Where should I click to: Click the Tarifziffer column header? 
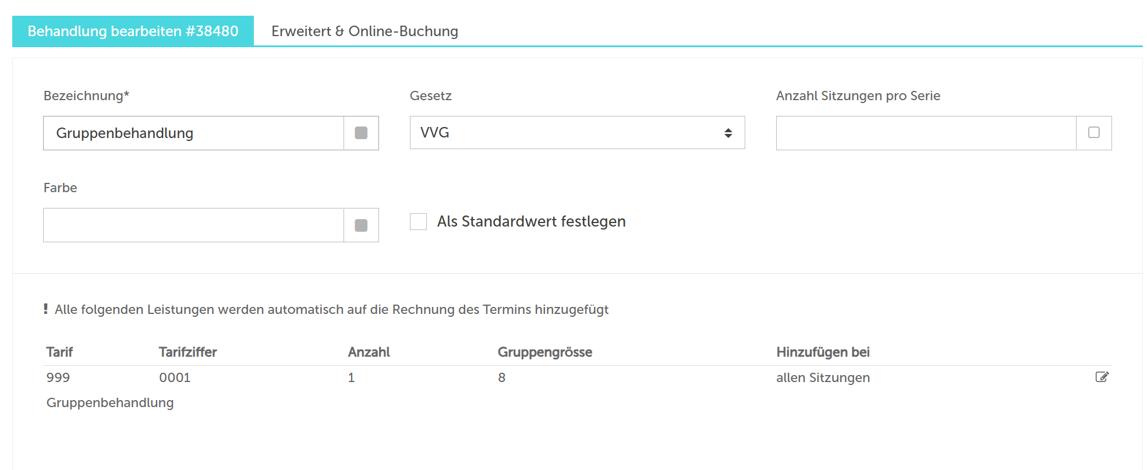tap(187, 352)
